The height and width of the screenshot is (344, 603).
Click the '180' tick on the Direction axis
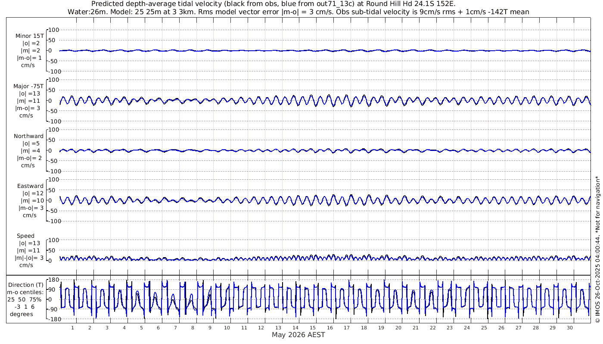tap(53, 280)
